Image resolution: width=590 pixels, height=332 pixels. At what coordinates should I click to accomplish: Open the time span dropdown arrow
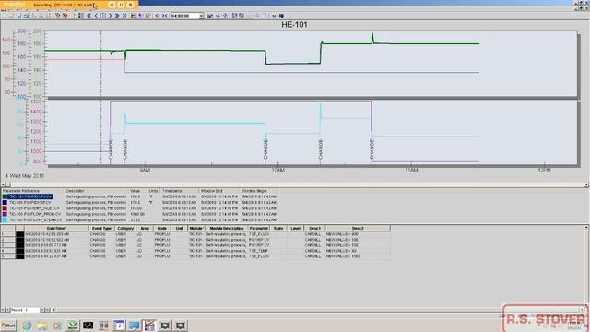coord(201,16)
